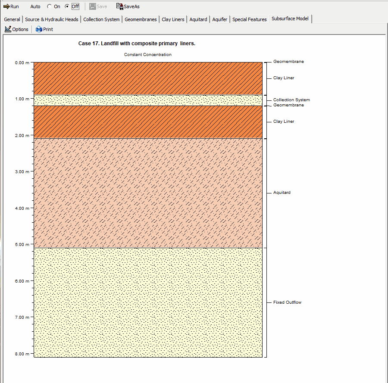Click the upper orange clay liner layer

click(148, 78)
